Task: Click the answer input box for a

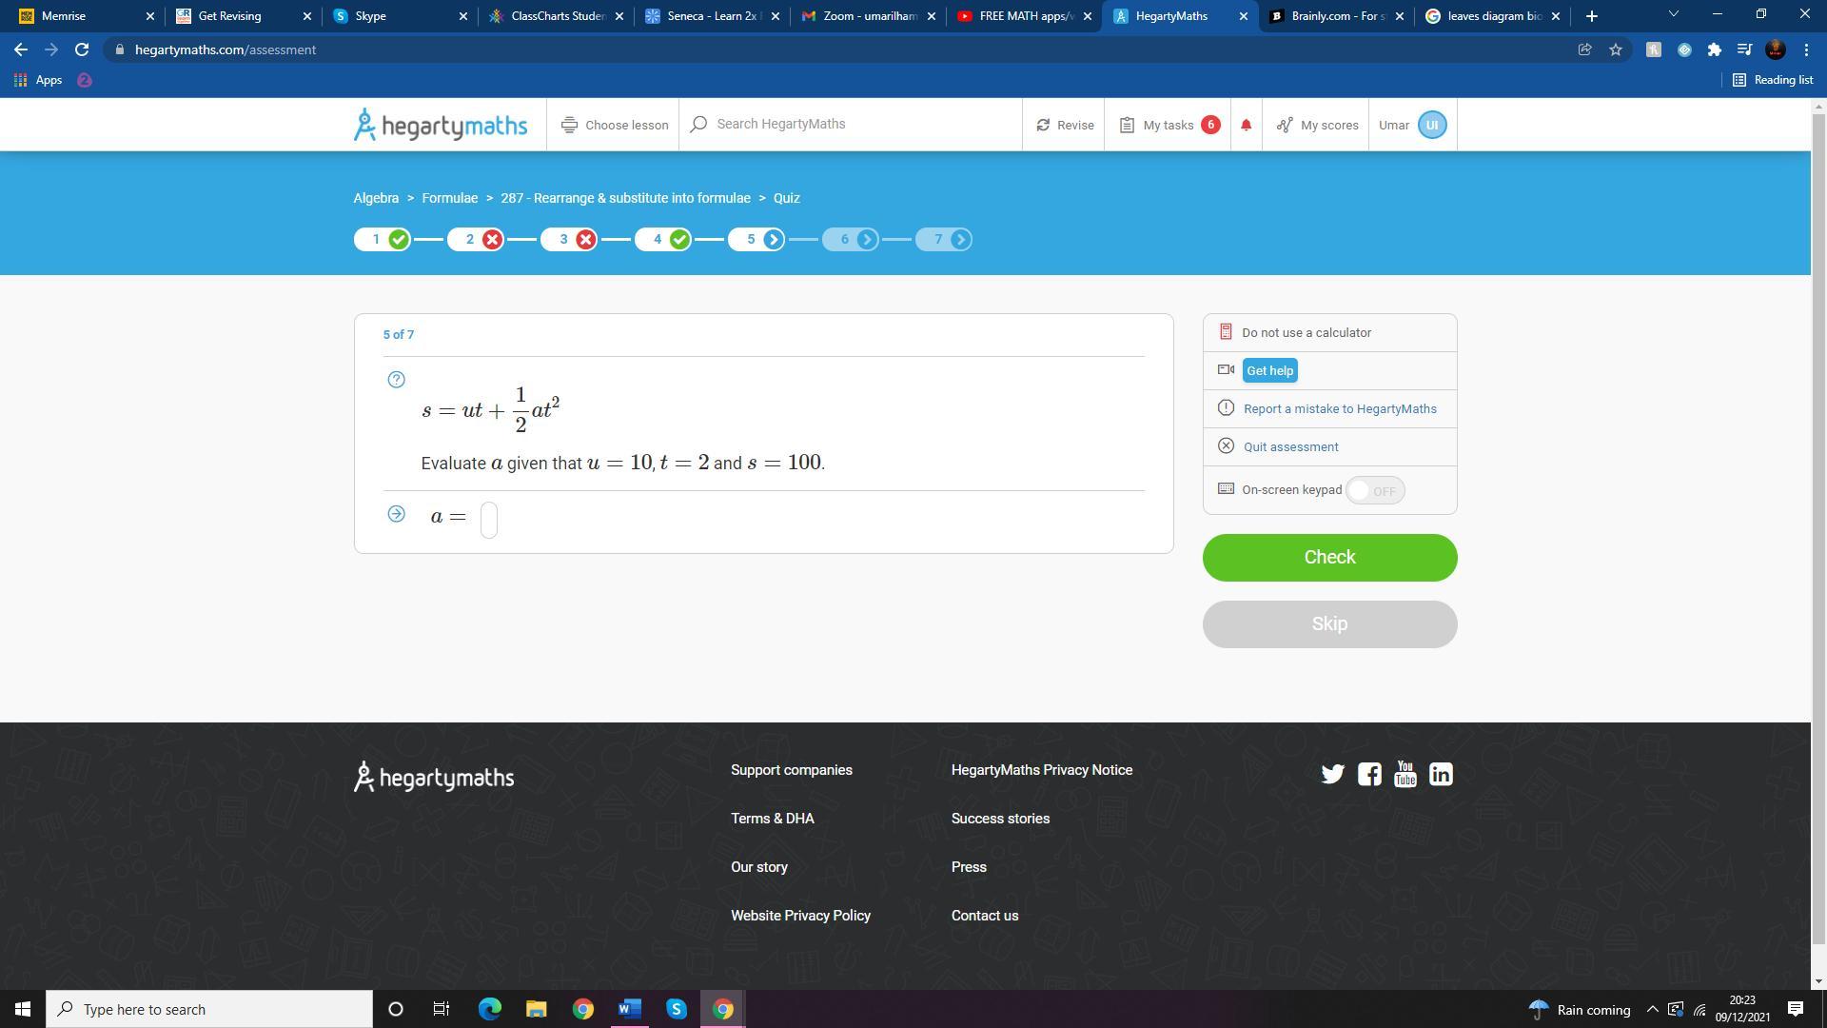Action: (489, 520)
